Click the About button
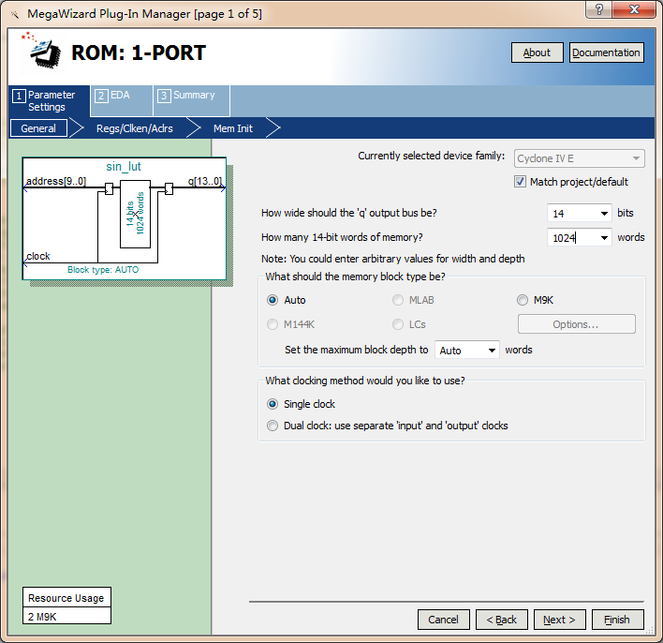 click(537, 52)
